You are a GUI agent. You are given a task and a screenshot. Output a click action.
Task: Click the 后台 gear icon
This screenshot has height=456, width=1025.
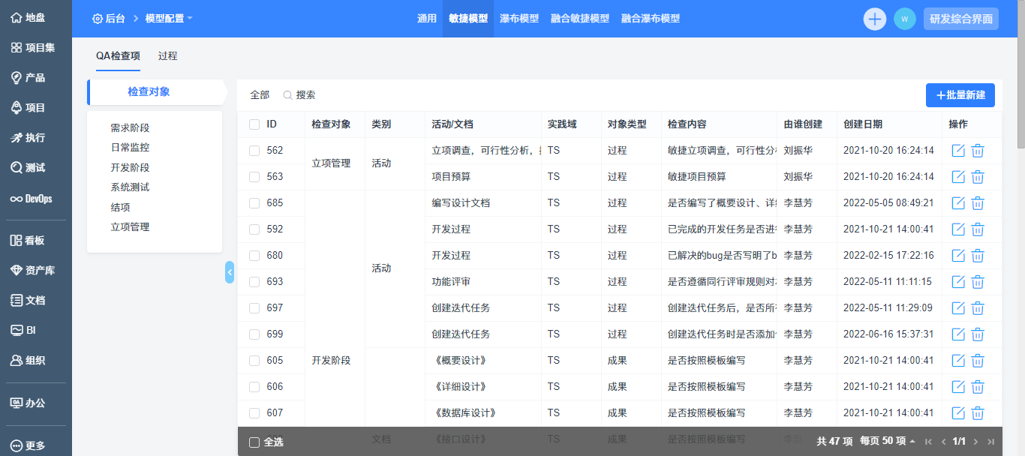98,18
